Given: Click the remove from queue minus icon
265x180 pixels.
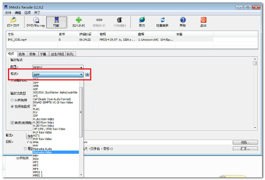Looking at the screenshot, I should [x=99, y=22].
